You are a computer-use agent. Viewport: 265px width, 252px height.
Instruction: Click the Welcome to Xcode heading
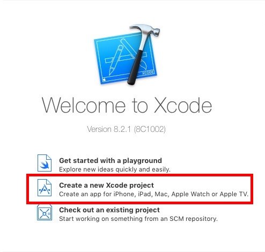(127, 105)
